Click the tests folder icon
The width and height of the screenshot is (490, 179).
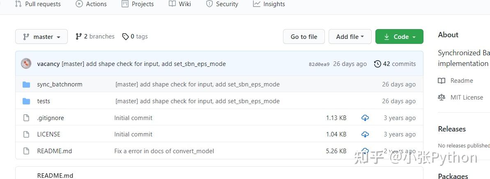tap(26, 101)
